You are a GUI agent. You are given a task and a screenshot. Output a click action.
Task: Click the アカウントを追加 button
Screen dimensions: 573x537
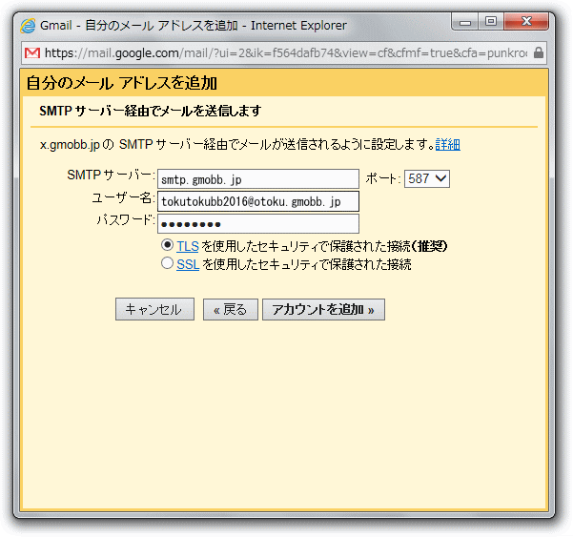click(323, 310)
